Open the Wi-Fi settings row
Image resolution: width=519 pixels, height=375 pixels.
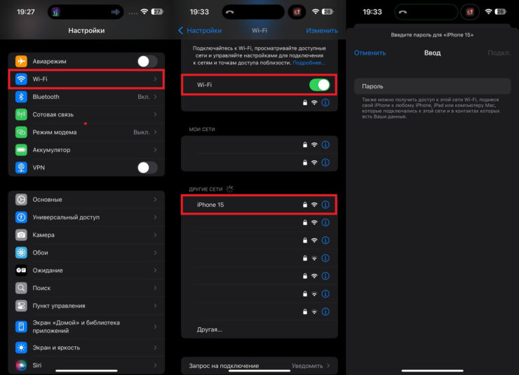pos(87,79)
